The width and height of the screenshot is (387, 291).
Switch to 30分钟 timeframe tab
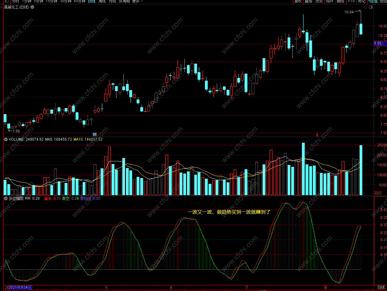pos(66,1)
